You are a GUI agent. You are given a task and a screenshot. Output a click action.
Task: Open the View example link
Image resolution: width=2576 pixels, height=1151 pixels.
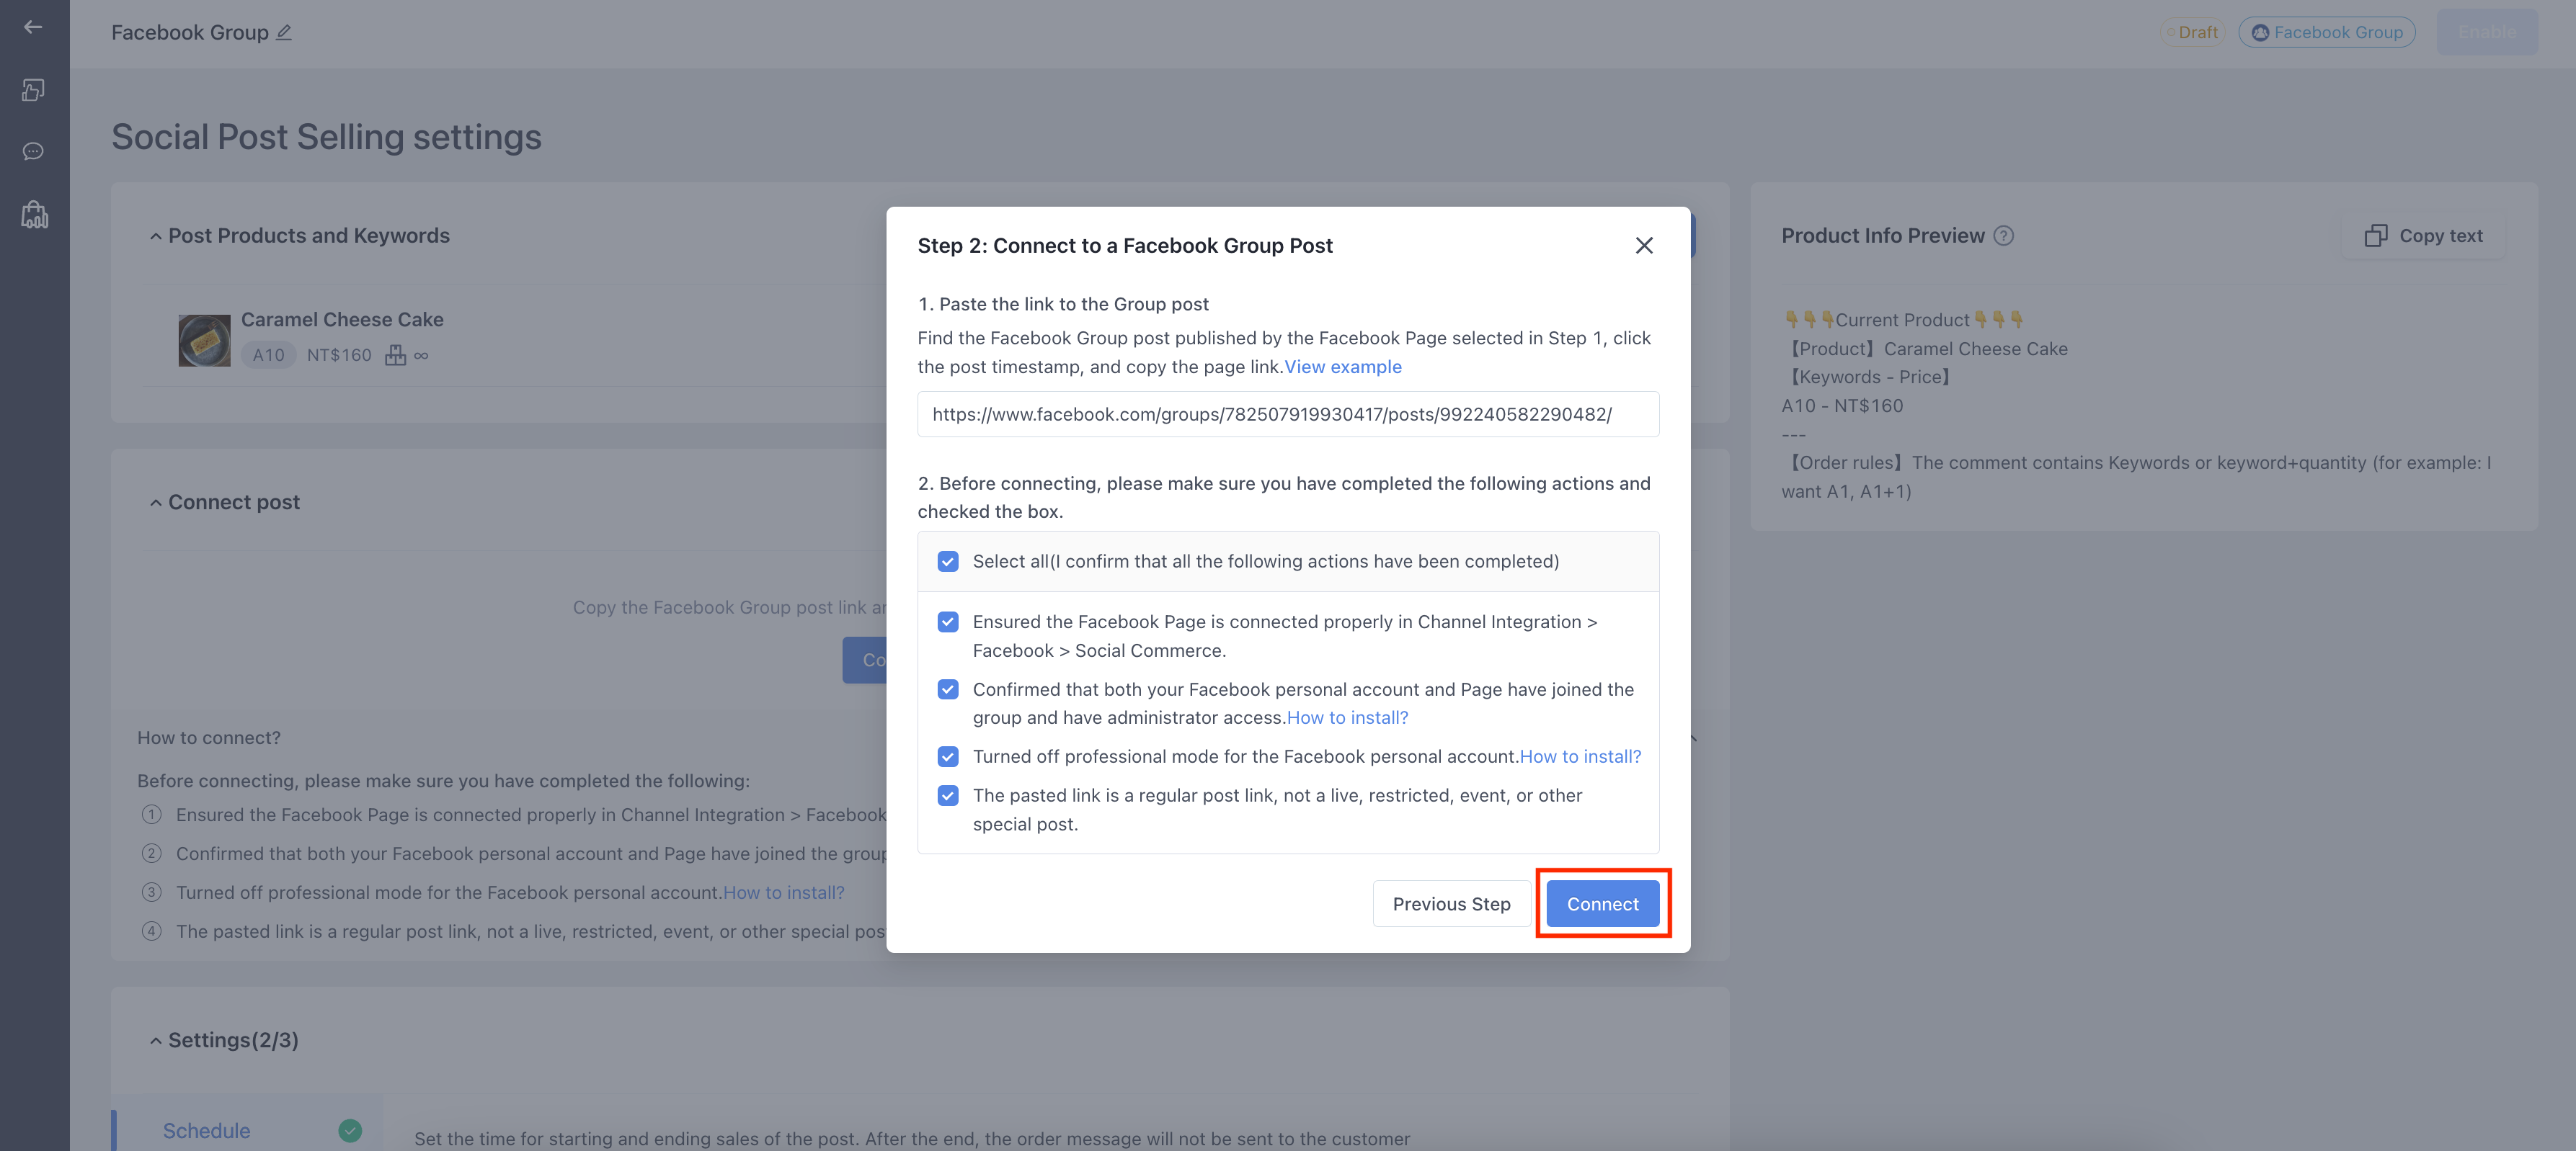pos(1343,367)
